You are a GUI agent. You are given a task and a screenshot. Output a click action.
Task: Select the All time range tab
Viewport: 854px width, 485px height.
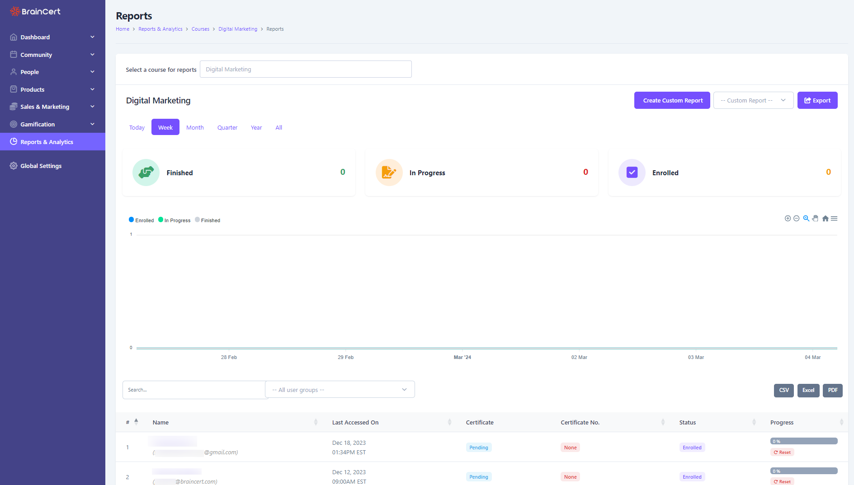pyautogui.click(x=279, y=127)
